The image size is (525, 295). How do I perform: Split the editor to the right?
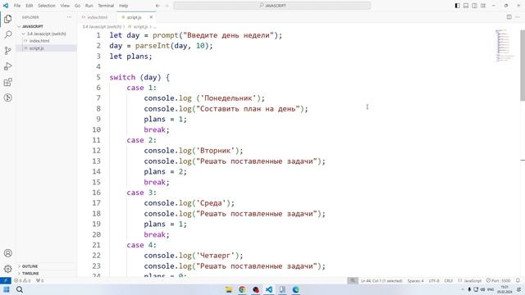(509, 17)
